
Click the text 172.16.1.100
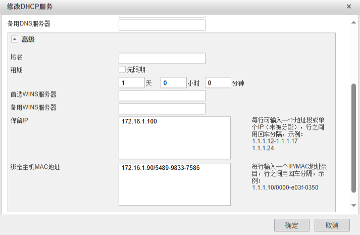(139, 121)
